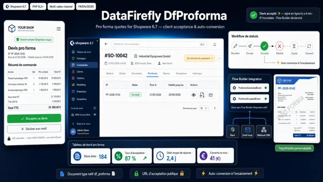Open the En attente de paiement status dropdown

click(x=200, y=58)
